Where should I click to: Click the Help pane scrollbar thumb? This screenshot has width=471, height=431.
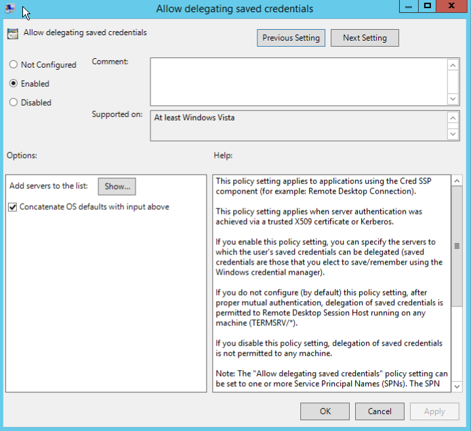click(x=457, y=246)
